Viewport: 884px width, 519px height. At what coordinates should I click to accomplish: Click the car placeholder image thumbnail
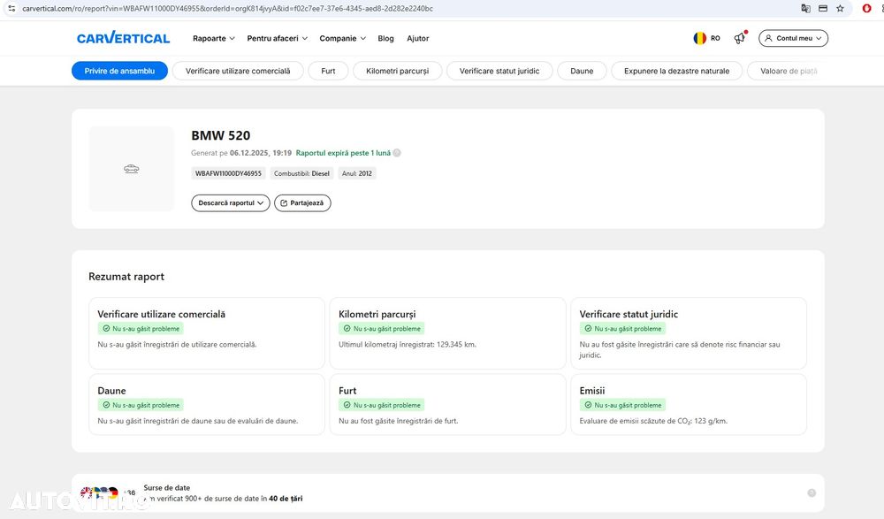coord(132,169)
